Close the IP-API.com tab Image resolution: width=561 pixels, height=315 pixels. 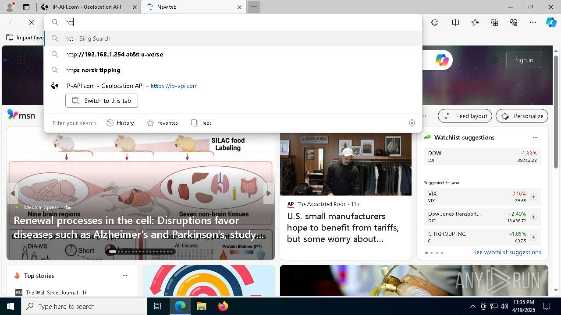(x=135, y=7)
